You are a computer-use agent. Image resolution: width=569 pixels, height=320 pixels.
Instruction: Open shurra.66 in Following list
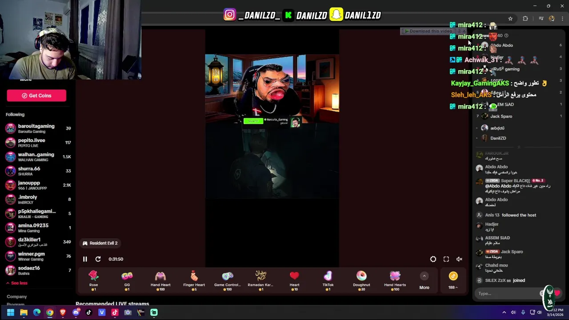[x=38, y=171]
